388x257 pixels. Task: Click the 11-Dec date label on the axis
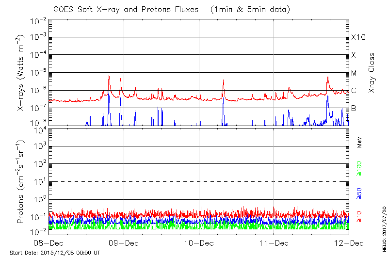(274, 242)
